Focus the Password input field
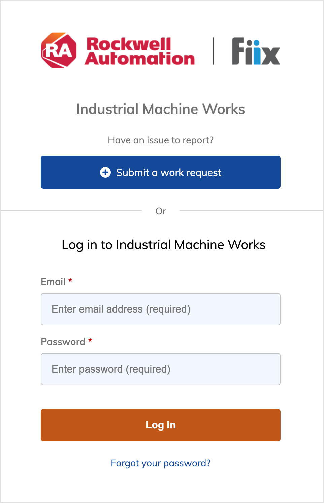 tap(161, 369)
